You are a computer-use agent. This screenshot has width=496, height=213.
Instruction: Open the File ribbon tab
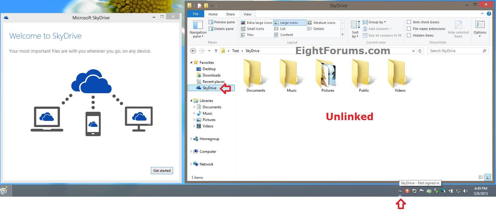click(196, 14)
